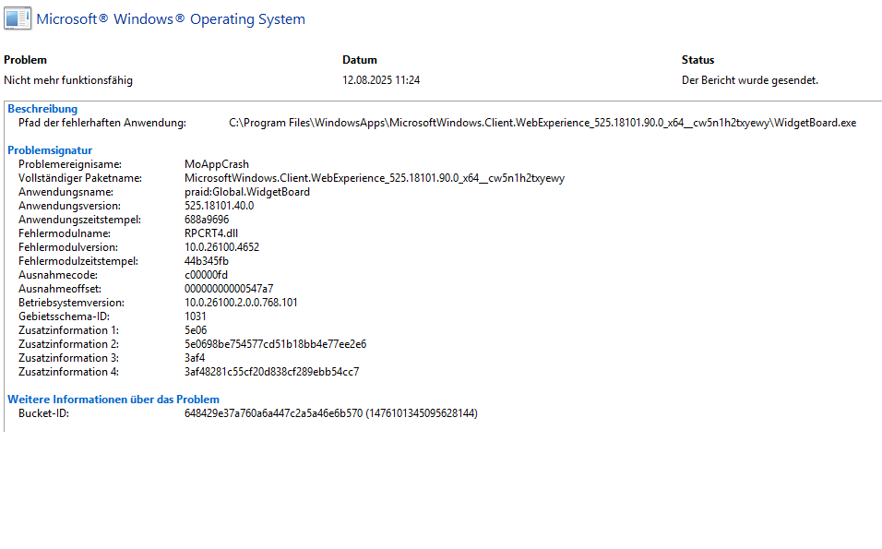The height and width of the screenshot is (549, 882).
Task: Select version value '525.18101.40.0'
Action: pos(219,206)
